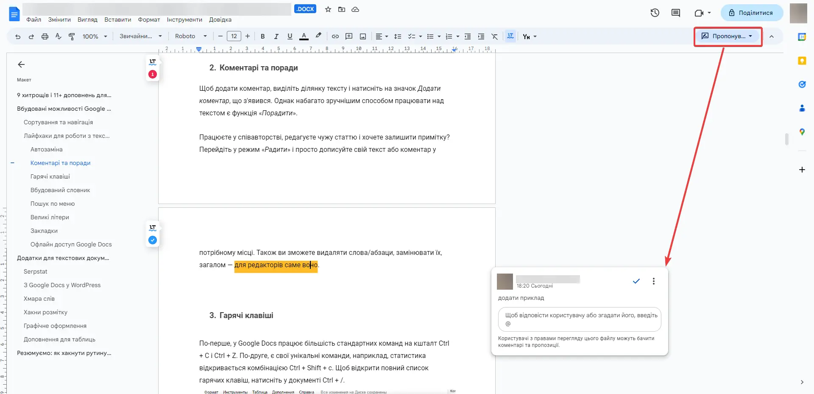Click the Redo arrow icon

pos(31,36)
